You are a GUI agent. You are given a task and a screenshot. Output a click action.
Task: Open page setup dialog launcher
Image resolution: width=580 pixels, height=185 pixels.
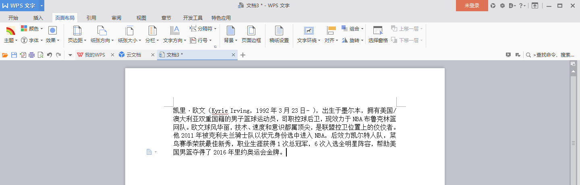click(215, 47)
